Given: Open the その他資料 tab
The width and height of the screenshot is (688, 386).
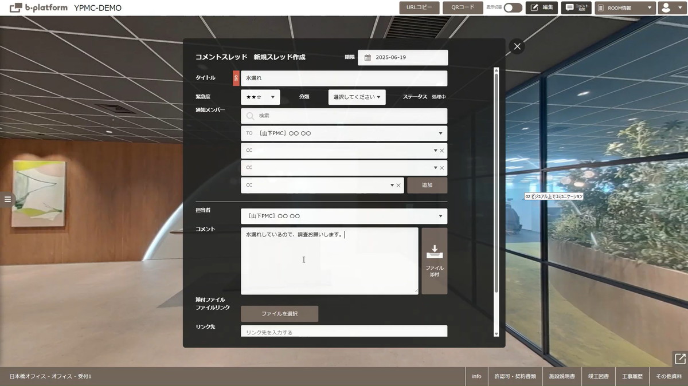Looking at the screenshot, I should click(x=669, y=376).
